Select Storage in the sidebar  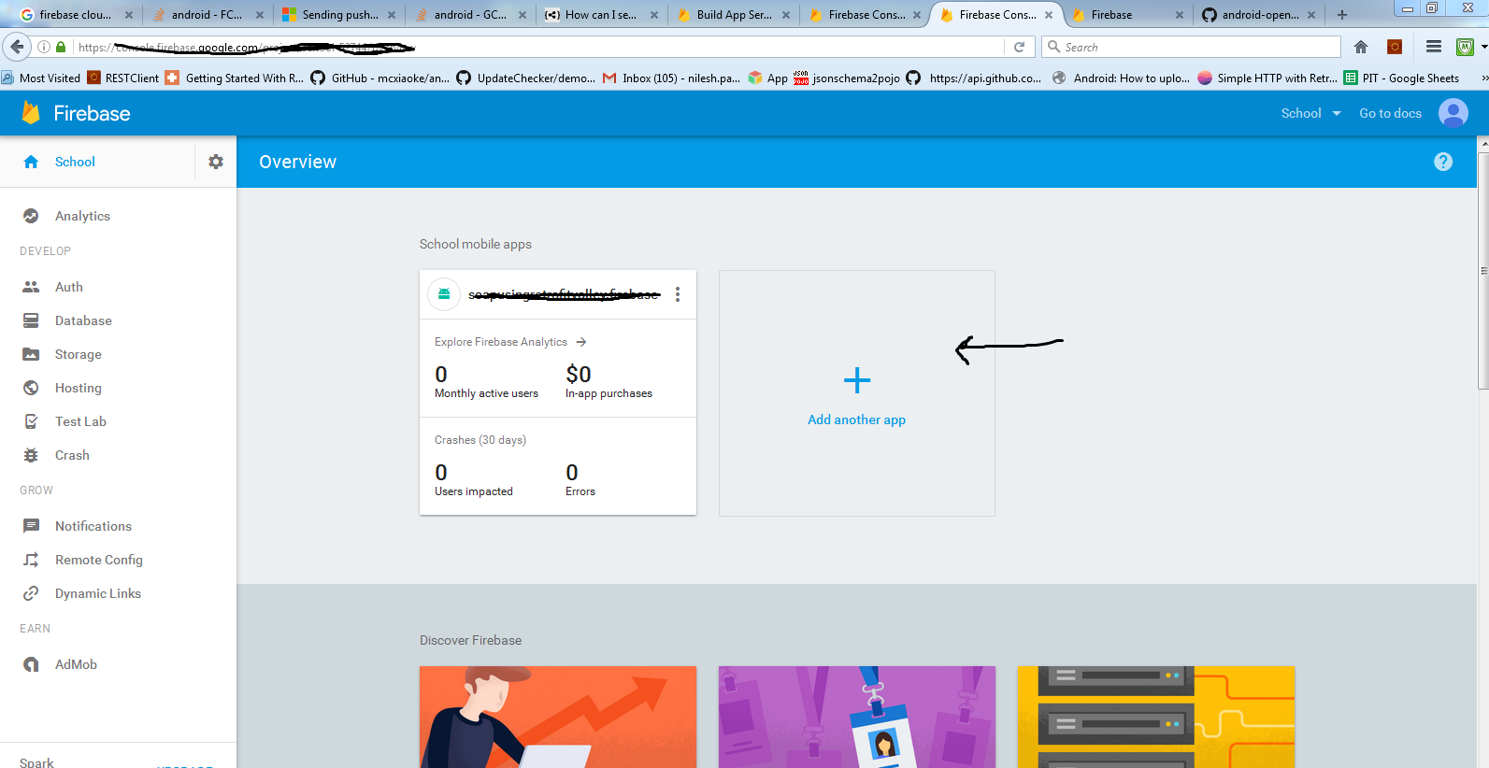[79, 354]
